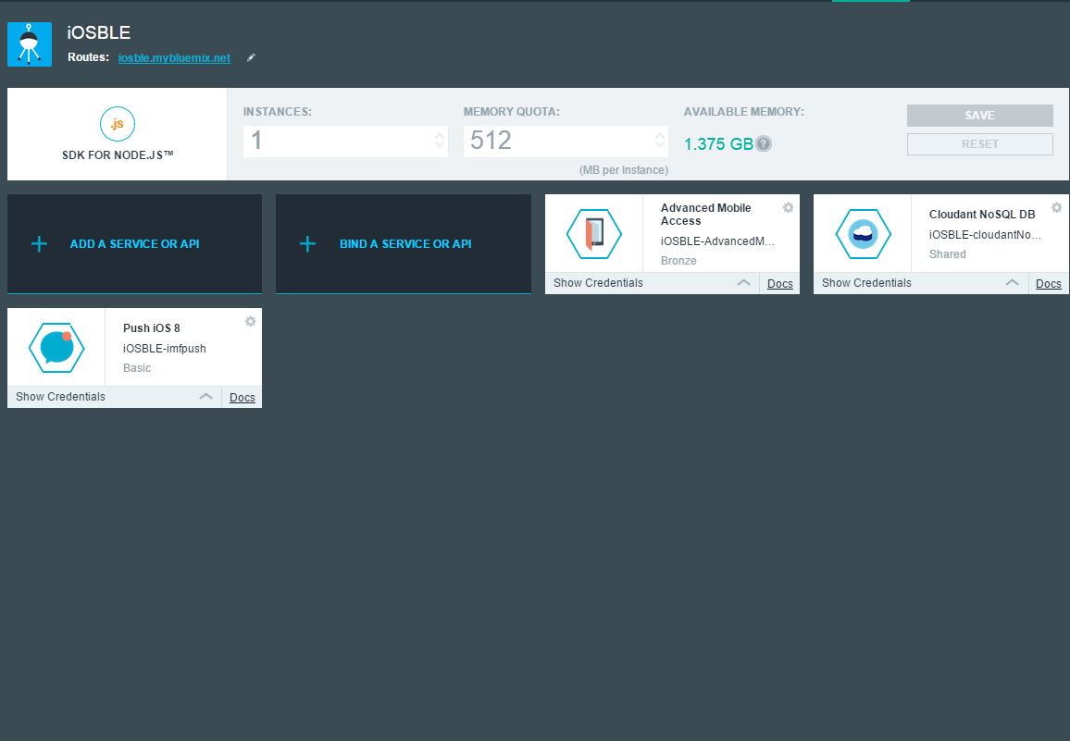Open Docs for Advanced Mobile Access
This screenshot has width=1070, height=741.
[x=780, y=284]
